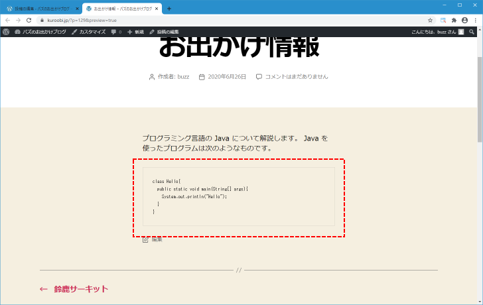This screenshot has width=483, height=305.
Task: Click the edit pencil icon beside 編集
Action: pyautogui.click(x=145, y=239)
